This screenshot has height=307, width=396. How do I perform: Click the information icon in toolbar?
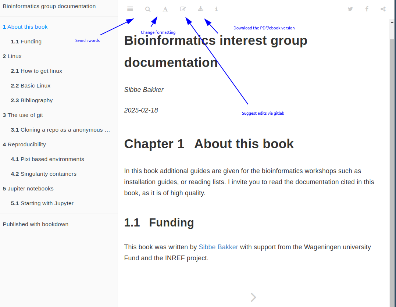(x=217, y=9)
